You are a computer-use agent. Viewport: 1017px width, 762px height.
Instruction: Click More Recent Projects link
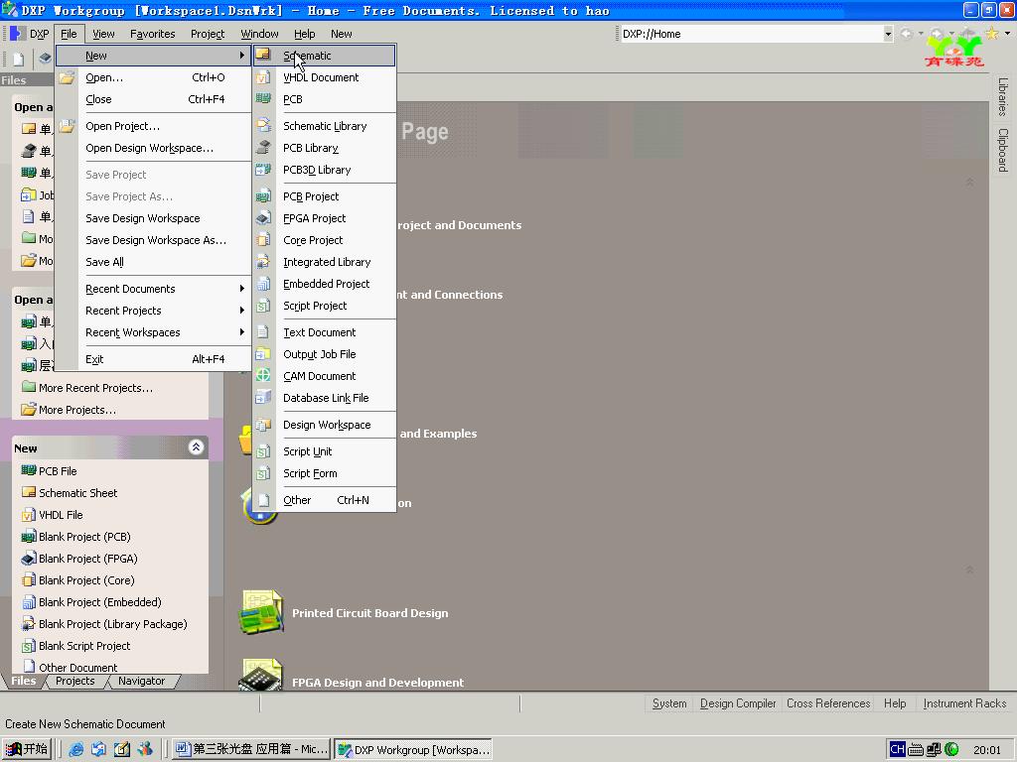[x=95, y=388]
